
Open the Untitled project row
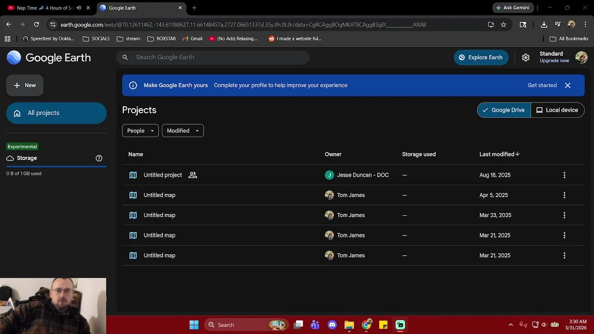[353, 175]
